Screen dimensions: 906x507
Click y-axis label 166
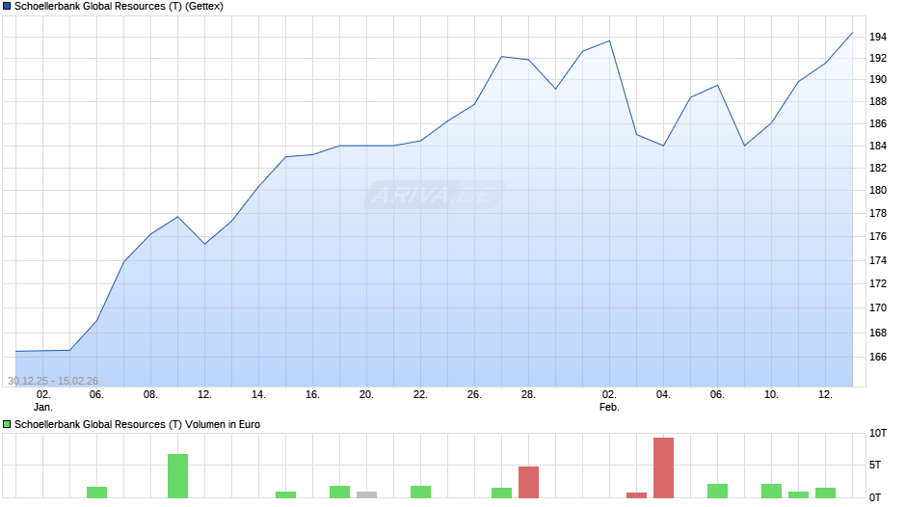[878, 358]
